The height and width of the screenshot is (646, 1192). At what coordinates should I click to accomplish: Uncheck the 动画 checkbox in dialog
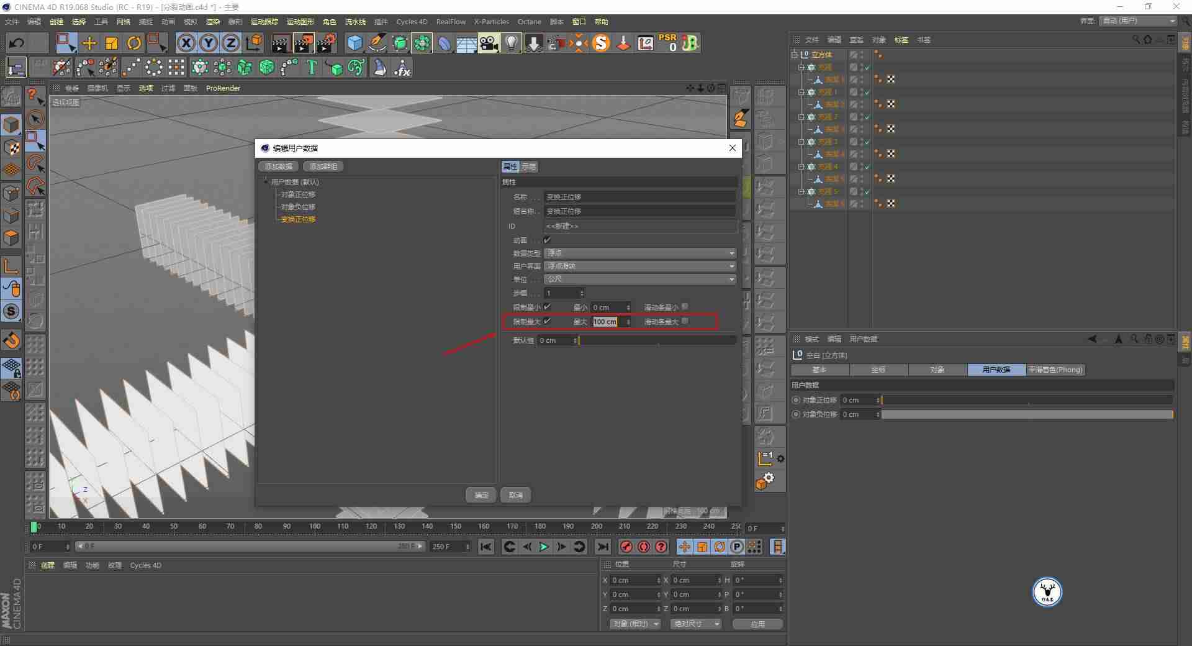click(547, 240)
